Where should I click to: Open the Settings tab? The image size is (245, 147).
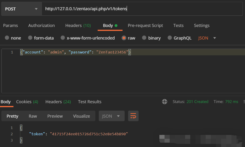coord(202,25)
